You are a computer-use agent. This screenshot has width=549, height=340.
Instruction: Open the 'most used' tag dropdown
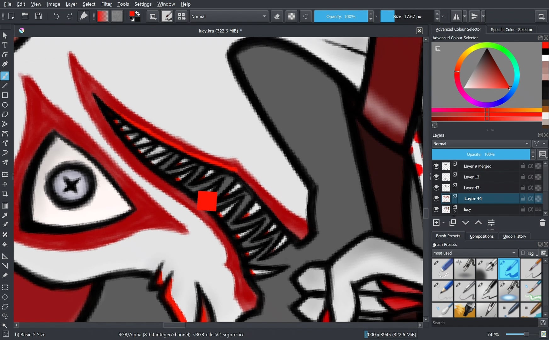475,253
